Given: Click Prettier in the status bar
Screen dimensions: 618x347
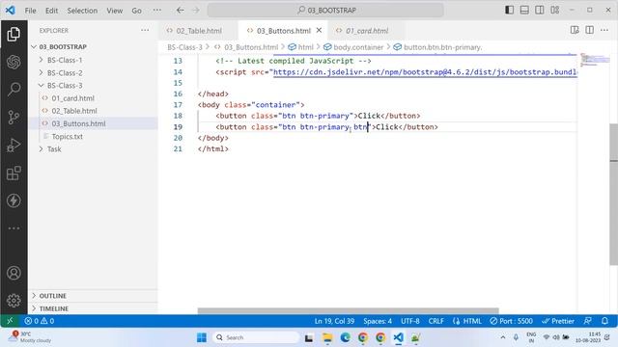Looking at the screenshot, I should click(558, 321).
